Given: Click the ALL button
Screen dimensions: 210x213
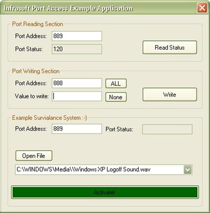Looking at the screenshot, I should pos(116,83).
